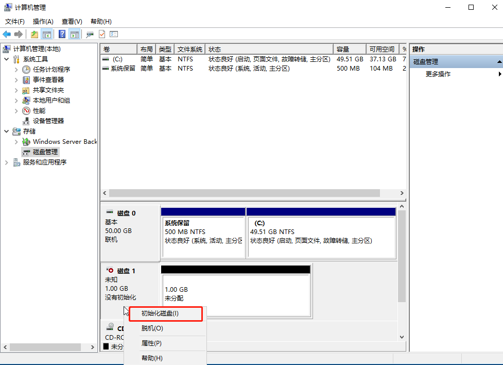503x365 pixels.
Task: Click the horizontal scrollbar under volume list
Action: point(244,193)
